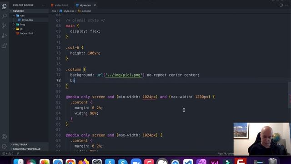Collapse the css folder
Screen dimensions: 291x164
click(14, 15)
